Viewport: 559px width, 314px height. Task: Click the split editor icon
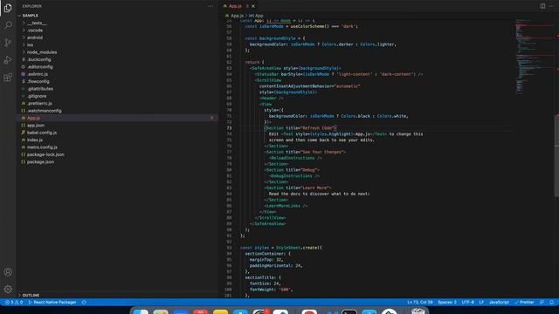tap(542, 6)
